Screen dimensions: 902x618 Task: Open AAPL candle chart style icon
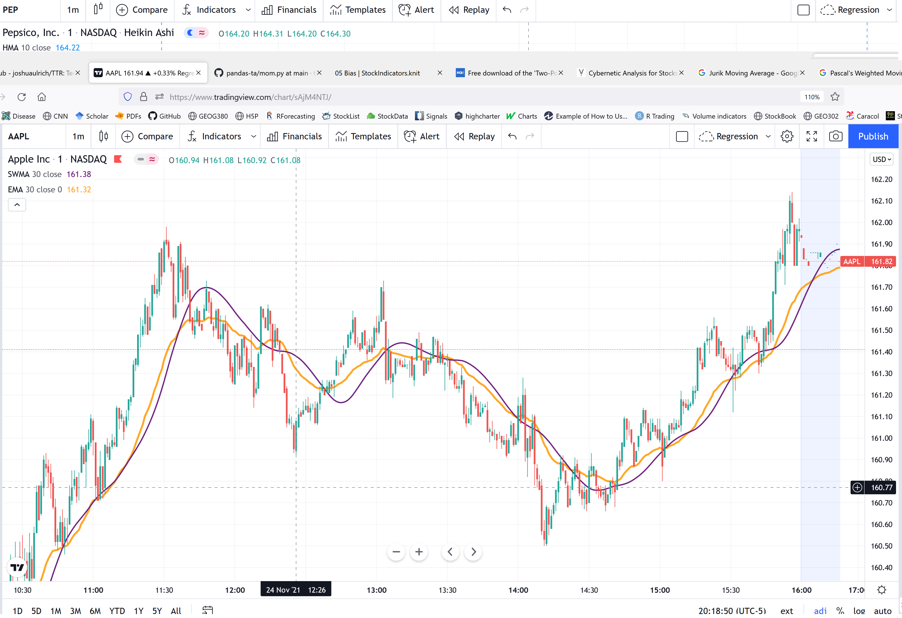103,136
